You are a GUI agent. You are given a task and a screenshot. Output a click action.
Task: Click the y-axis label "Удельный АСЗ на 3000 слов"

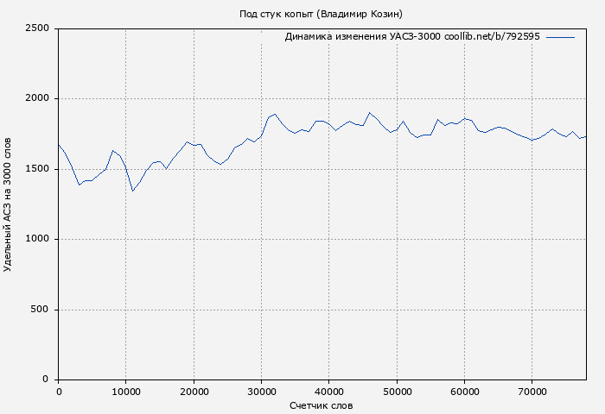(x=9, y=204)
